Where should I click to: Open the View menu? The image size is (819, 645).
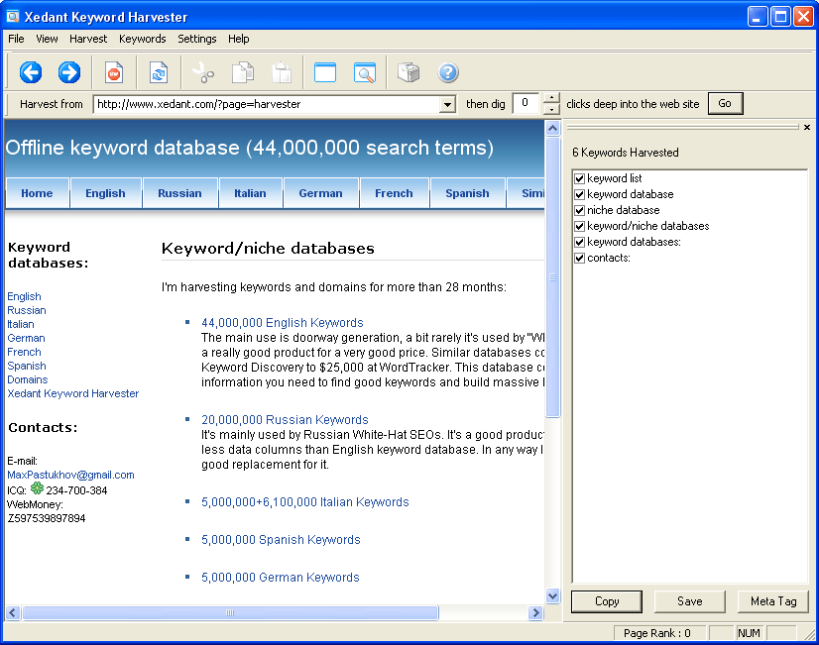(x=47, y=39)
